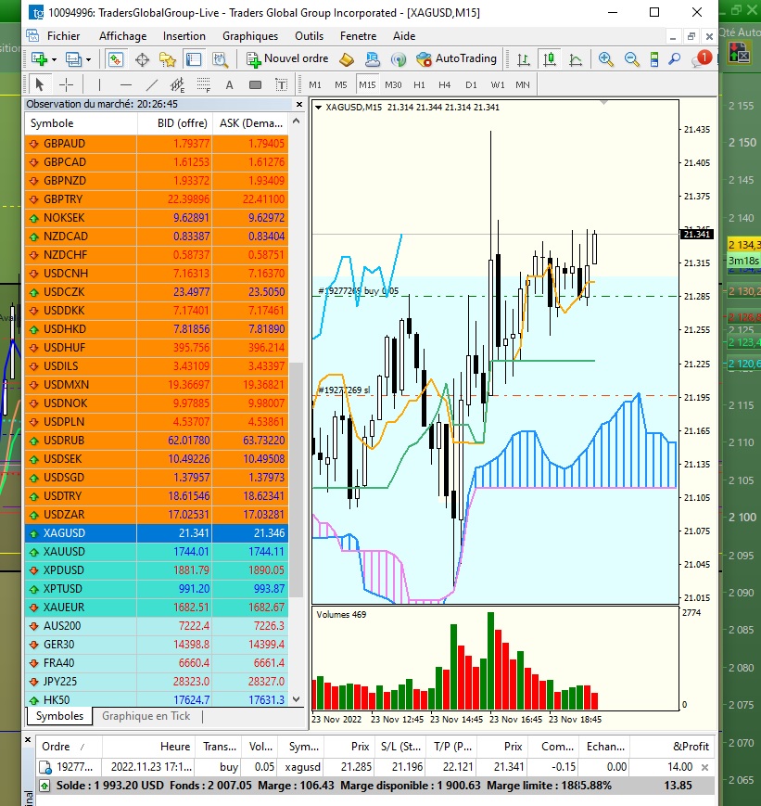Select the text label tool

[228, 85]
